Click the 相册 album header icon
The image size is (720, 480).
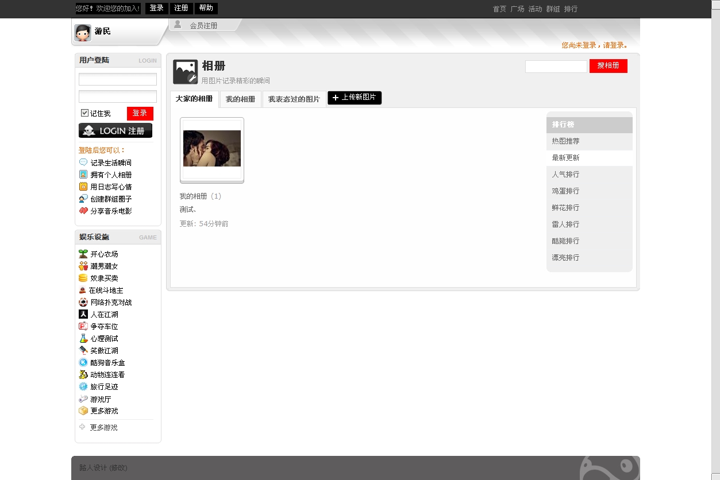tap(185, 72)
